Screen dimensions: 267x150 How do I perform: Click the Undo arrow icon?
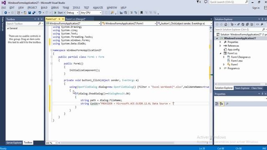pyautogui.click(x=40, y=13)
